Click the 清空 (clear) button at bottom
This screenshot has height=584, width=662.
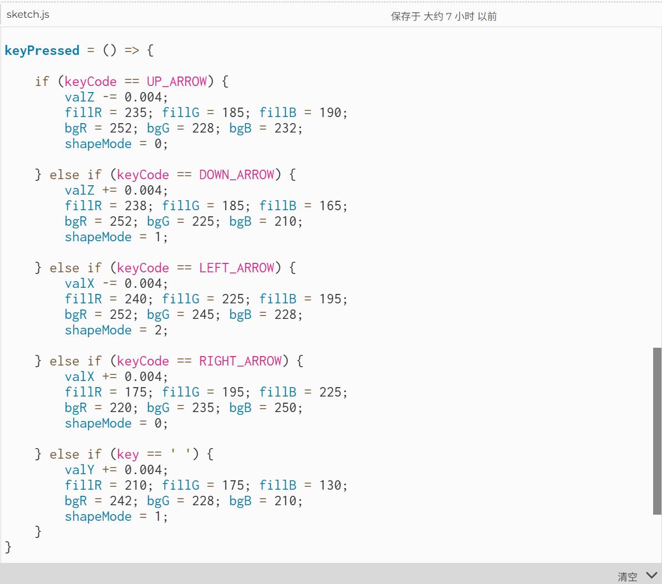[x=627, y=577]
